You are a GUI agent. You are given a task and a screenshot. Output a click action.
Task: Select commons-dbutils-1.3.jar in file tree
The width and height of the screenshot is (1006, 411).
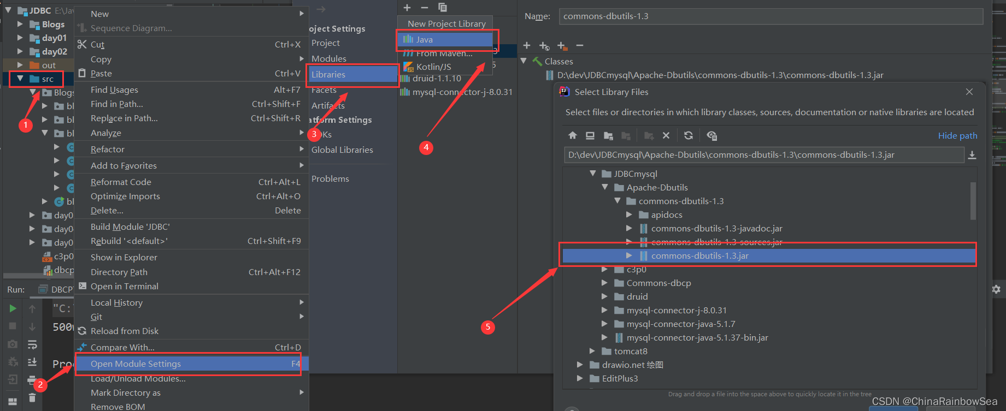tap(769, 255)
